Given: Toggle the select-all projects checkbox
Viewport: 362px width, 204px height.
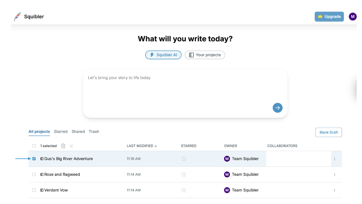Looking at the screenshot, I should click(34, 146).
